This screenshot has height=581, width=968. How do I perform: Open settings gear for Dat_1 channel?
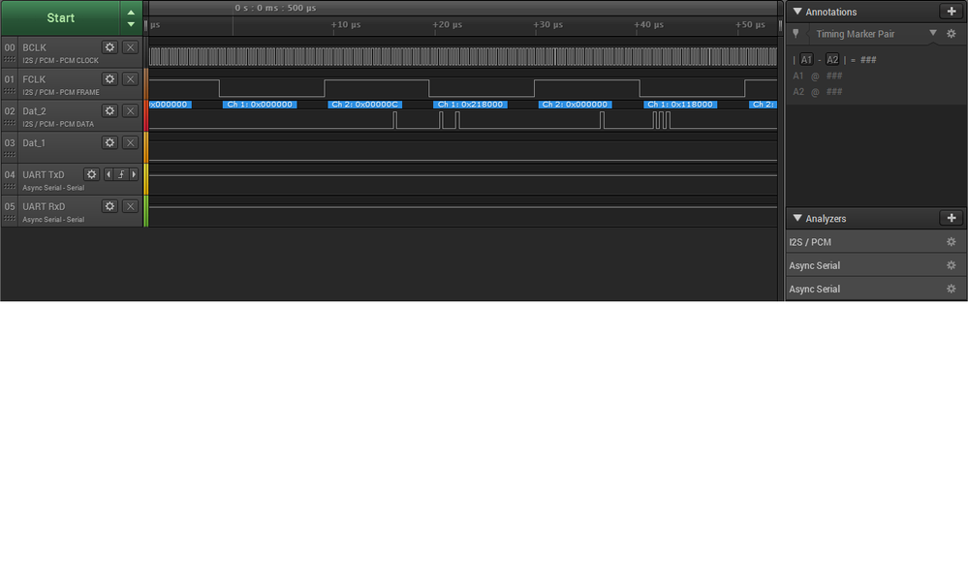pyautogui.click(x=109, y=142)
